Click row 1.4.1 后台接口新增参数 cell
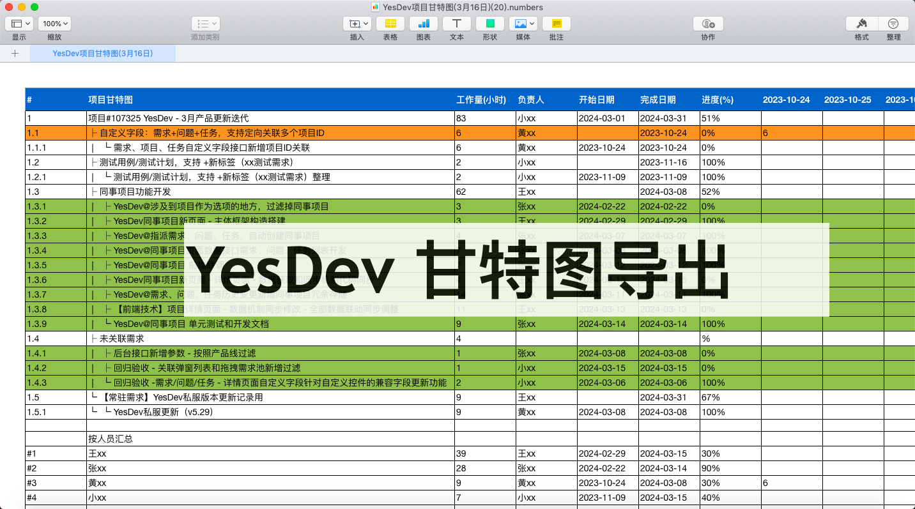The width and height of the screenshot is (915, 509). [x=270, y=353]
